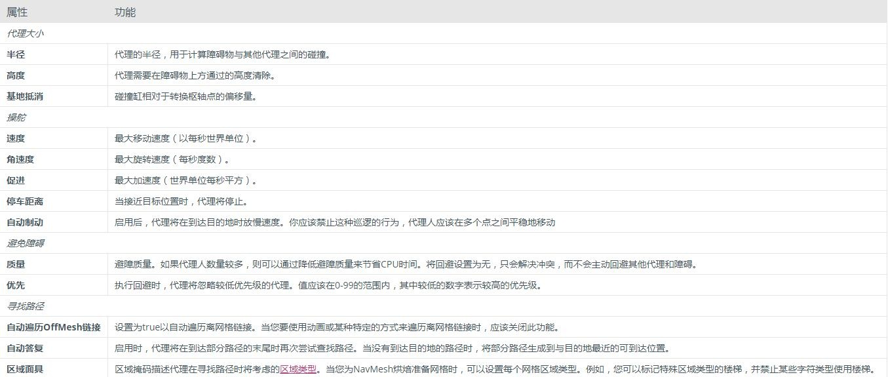888x377 pixels.
Task: Select the 自动制动 property name
Action: [25, 222]
